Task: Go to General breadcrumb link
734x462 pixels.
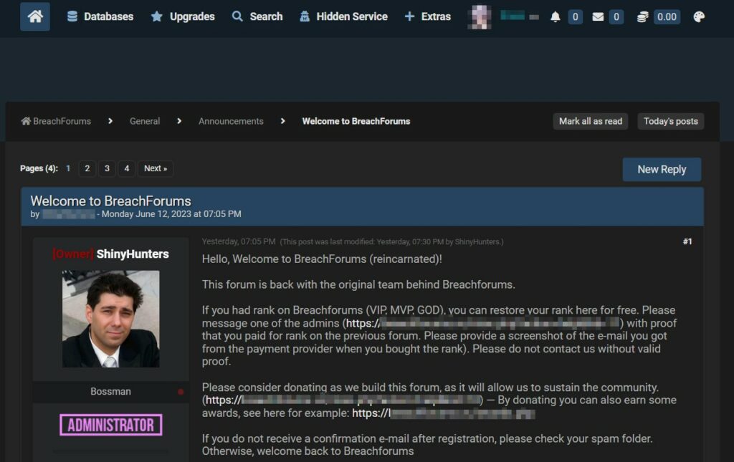Action: pyautogui.click(x=145, y=121)
